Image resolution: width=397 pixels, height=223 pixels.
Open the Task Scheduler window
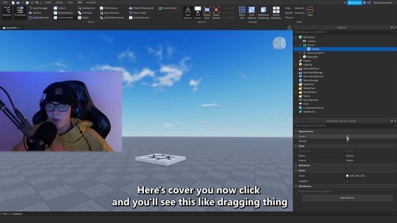[x=110, y=13]
